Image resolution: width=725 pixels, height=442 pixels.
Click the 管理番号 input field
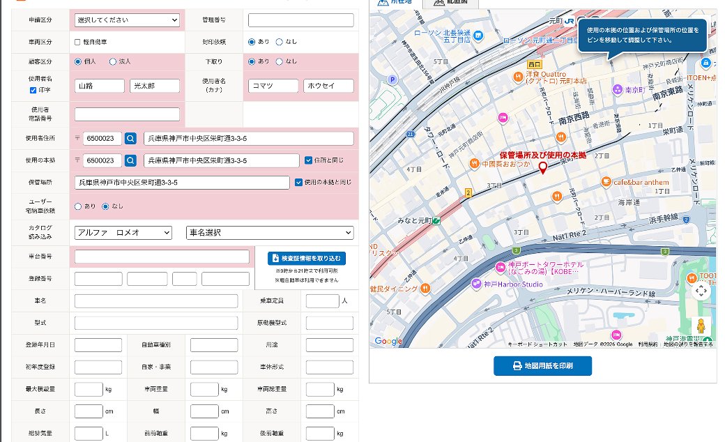[301, 20]
